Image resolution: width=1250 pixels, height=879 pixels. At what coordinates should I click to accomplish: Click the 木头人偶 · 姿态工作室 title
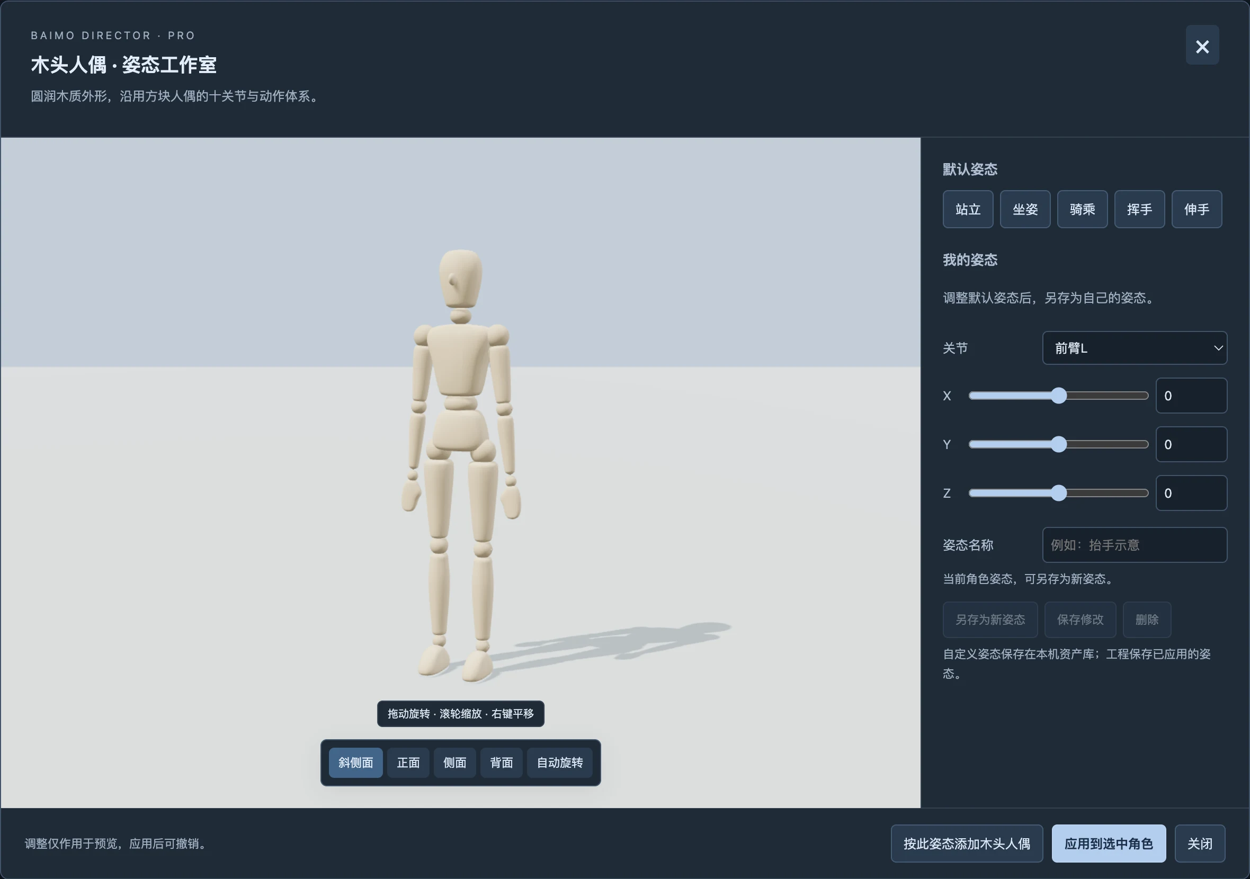coord(123,65)
